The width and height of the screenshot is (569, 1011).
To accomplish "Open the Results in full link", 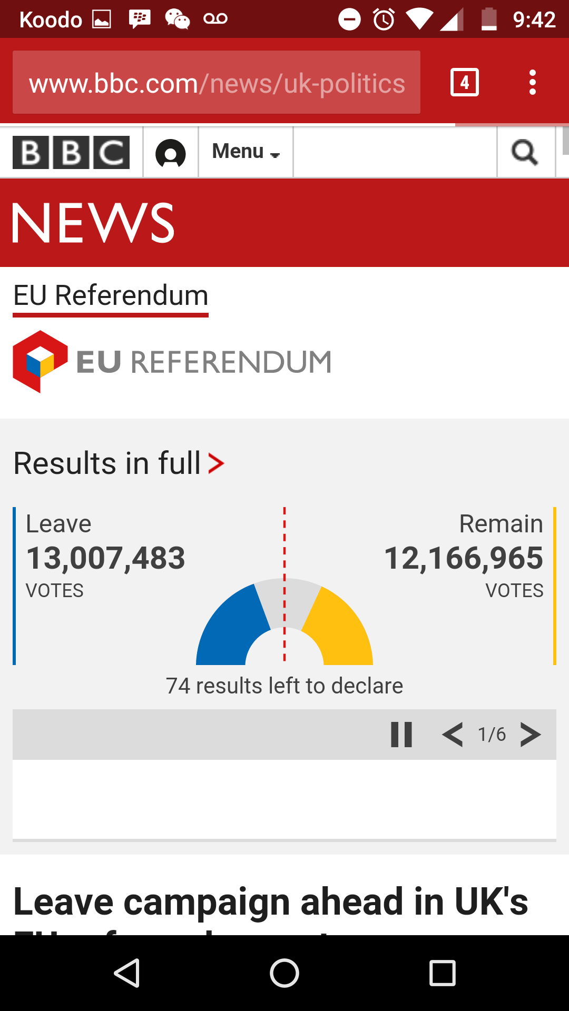I will tap(119, 463).
